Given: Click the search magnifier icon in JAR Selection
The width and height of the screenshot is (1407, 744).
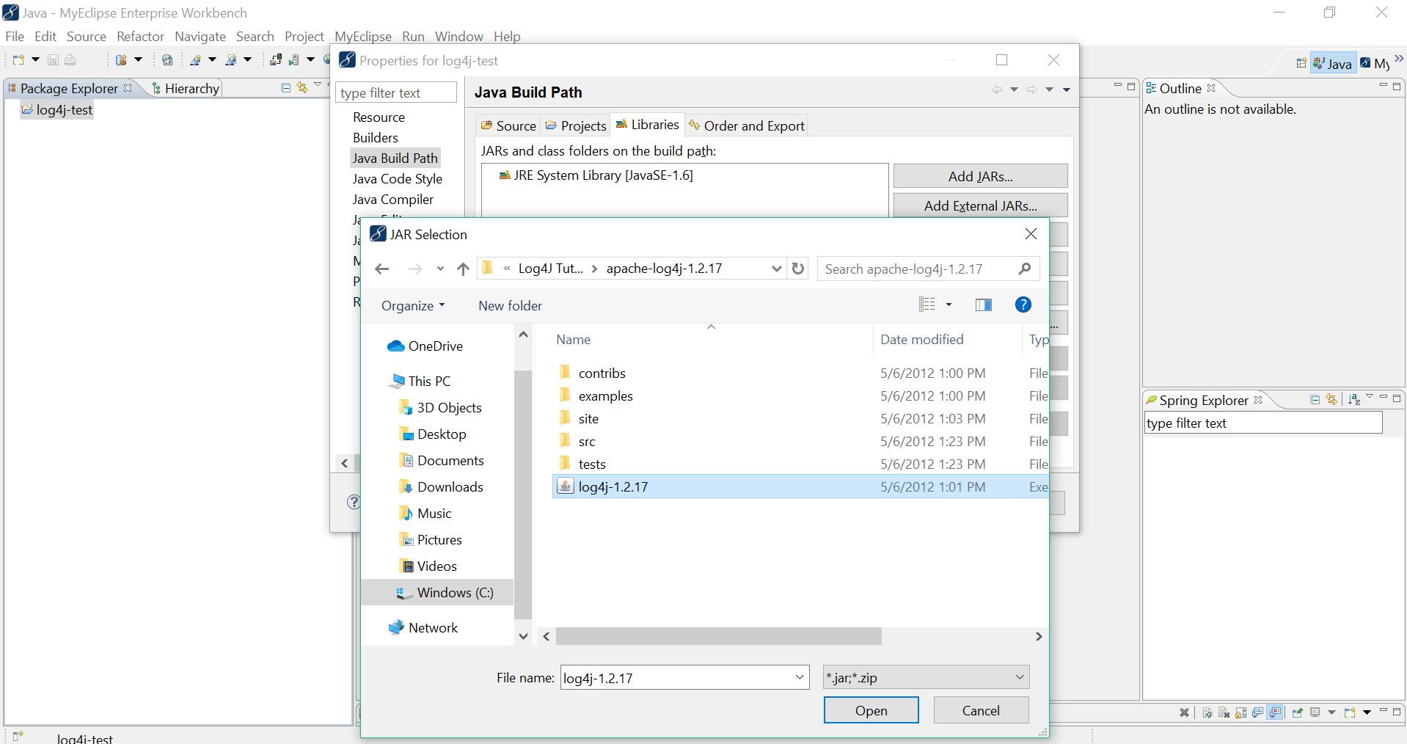Looking at the screenshot, I should 1025,269.
